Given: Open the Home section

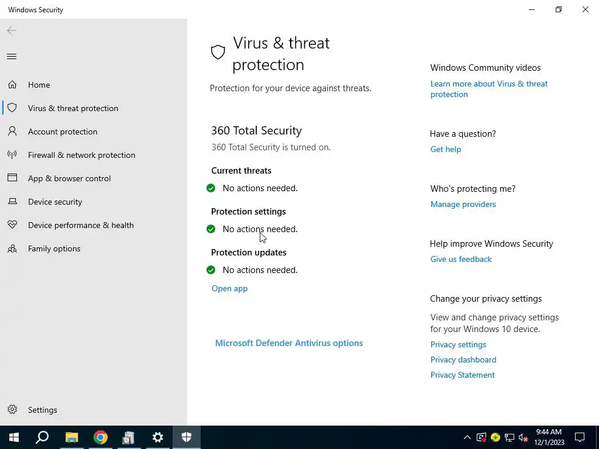Looking at the screenshot, I should click(x=39, y=85).
